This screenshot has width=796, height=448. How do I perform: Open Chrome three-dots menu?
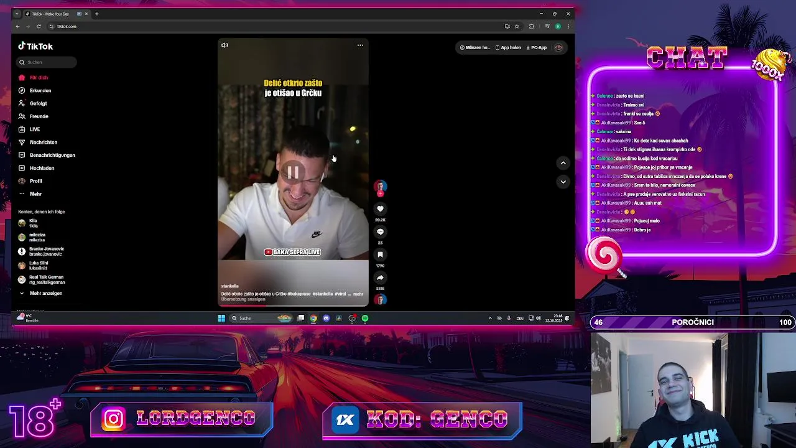(x=567, y=26)
